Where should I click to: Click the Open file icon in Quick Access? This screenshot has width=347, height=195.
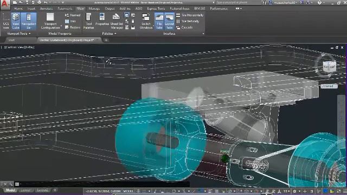pos(21,2)
